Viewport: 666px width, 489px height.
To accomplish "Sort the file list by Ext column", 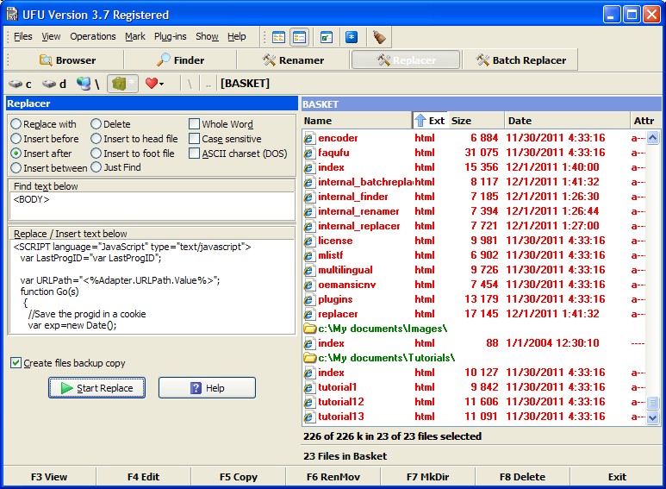I will [431, 121].
